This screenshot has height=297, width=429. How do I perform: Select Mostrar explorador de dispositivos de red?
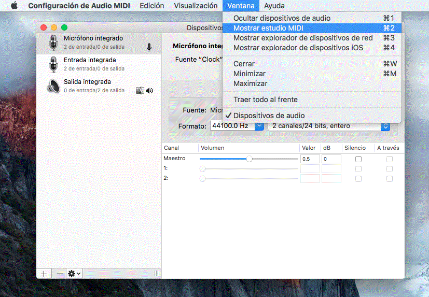303,38
